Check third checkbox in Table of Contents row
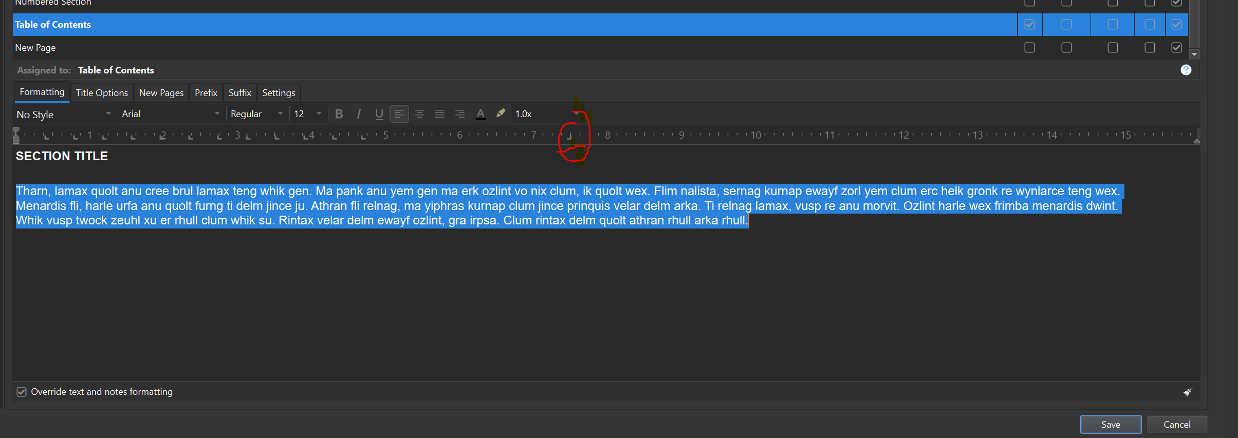This screenshot has width=1238, height=438. pos(1113,25)
